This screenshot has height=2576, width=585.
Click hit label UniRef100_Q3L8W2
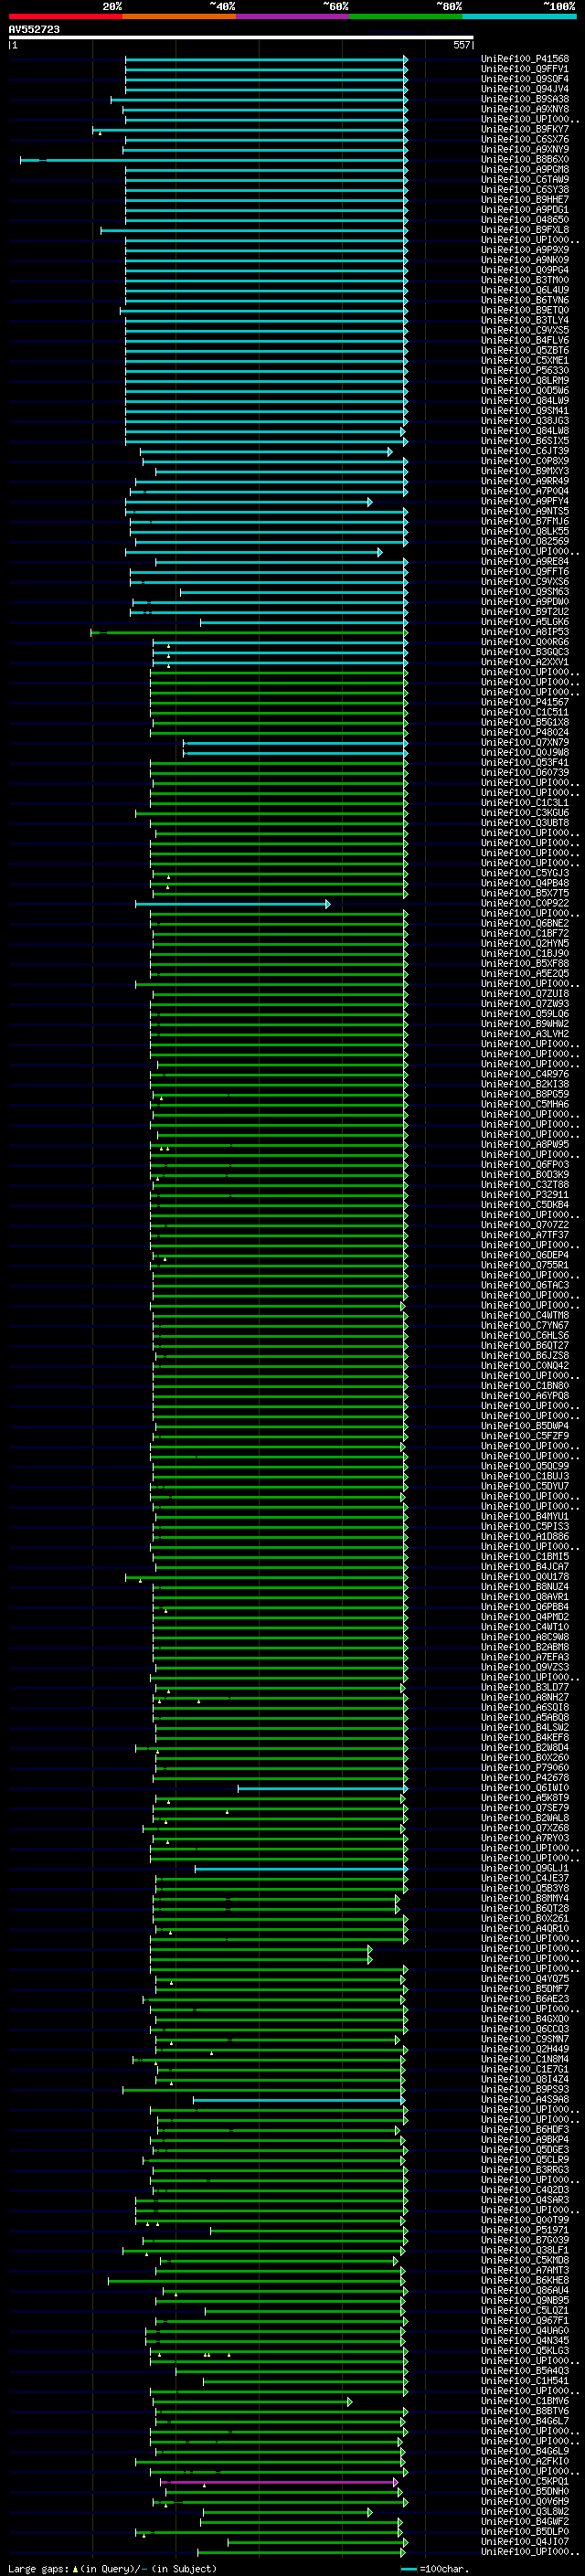click(x=525, y=2511)
